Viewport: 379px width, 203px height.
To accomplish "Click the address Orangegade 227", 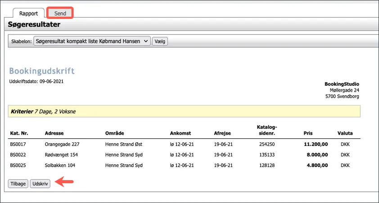I will pos(62,144).
